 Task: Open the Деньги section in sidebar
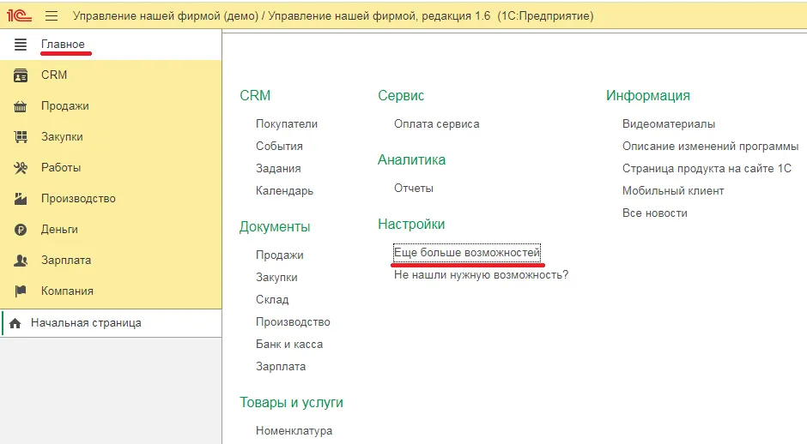coord(111,229)
